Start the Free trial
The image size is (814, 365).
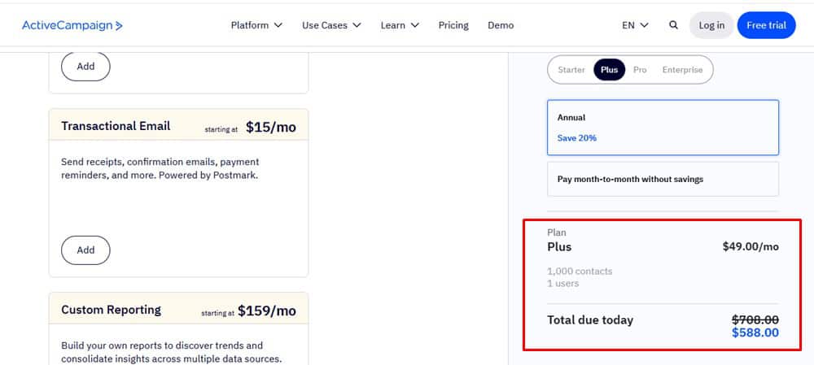tap(766, 25)
